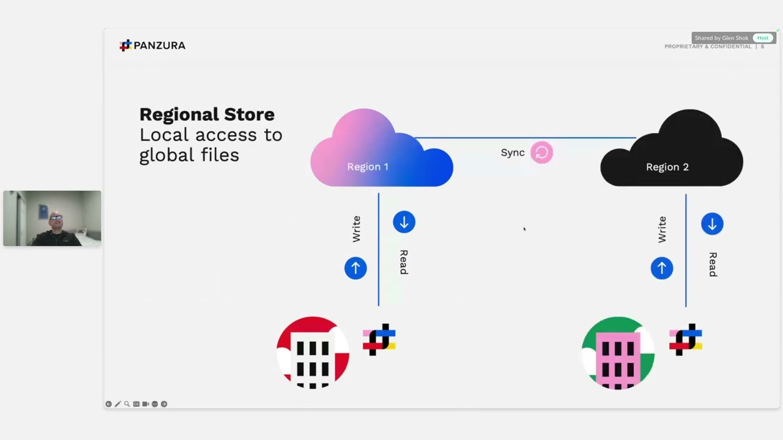The image size is (783, 440).
Task: Click the pink Sync refresh icon
Action: [x=541, y=153]
